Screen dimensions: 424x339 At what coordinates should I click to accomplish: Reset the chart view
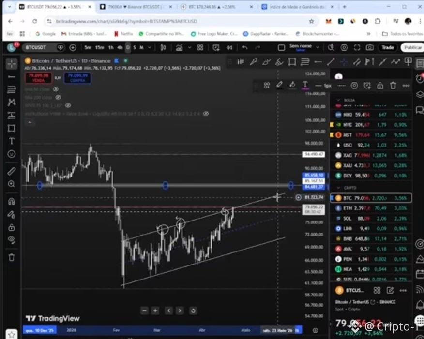[x=193, y=310]
